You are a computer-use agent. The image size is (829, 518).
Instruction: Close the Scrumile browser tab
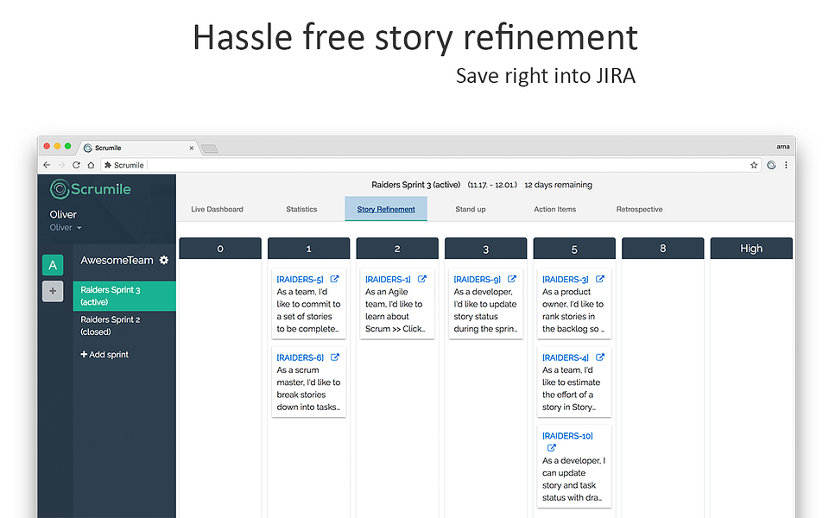tap(192, 148)
